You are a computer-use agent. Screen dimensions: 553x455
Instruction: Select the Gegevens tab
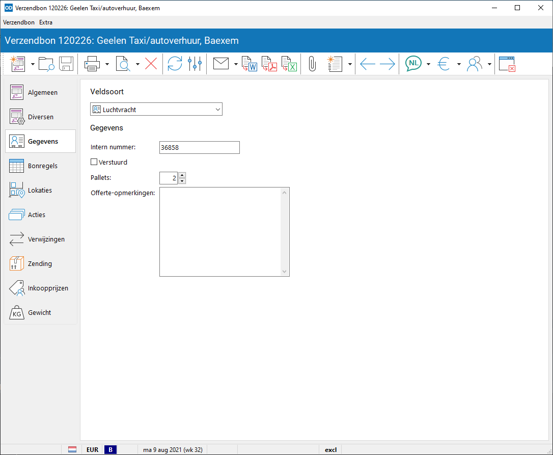tap(41, 141)
